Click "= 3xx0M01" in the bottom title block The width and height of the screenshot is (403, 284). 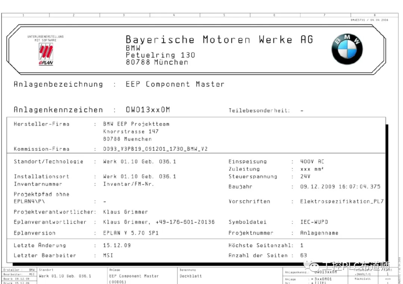[x=321, y=279]
